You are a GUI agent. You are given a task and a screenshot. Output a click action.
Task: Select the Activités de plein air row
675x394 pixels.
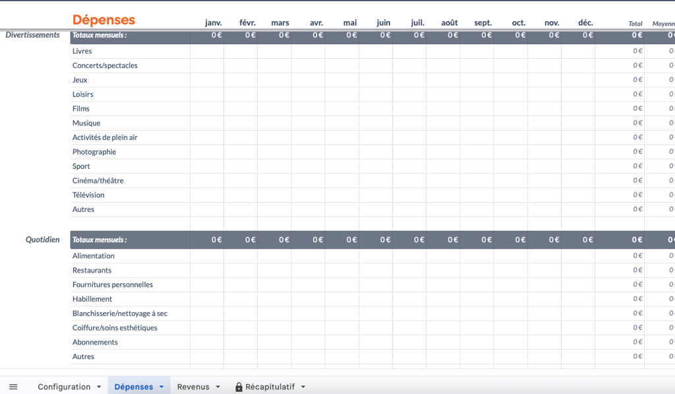105,137
